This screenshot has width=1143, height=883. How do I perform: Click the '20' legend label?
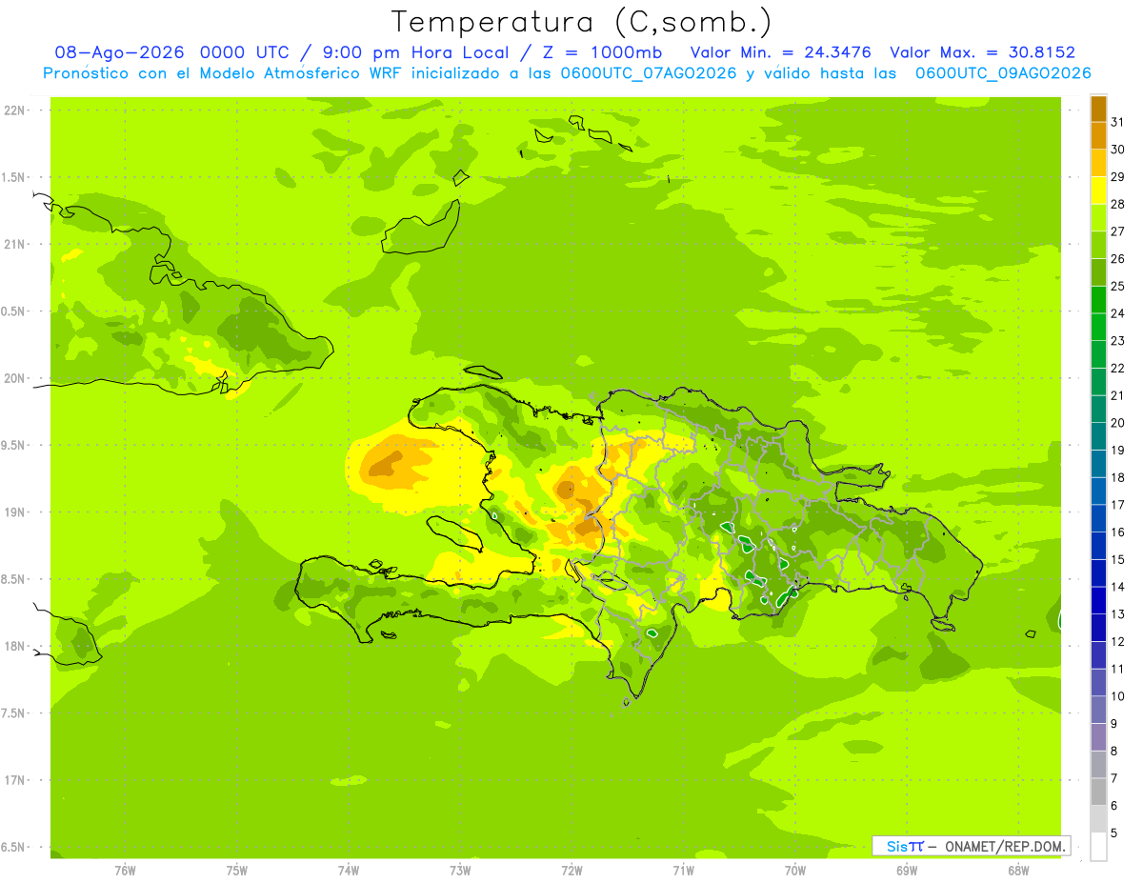point(1118,423)
